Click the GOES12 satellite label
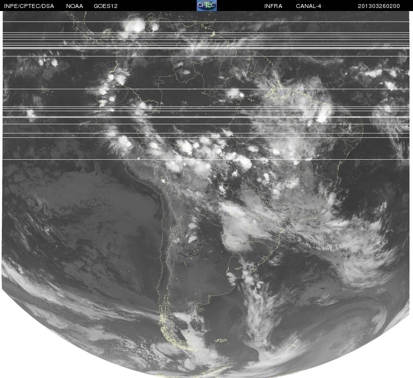 click(106, 7)
